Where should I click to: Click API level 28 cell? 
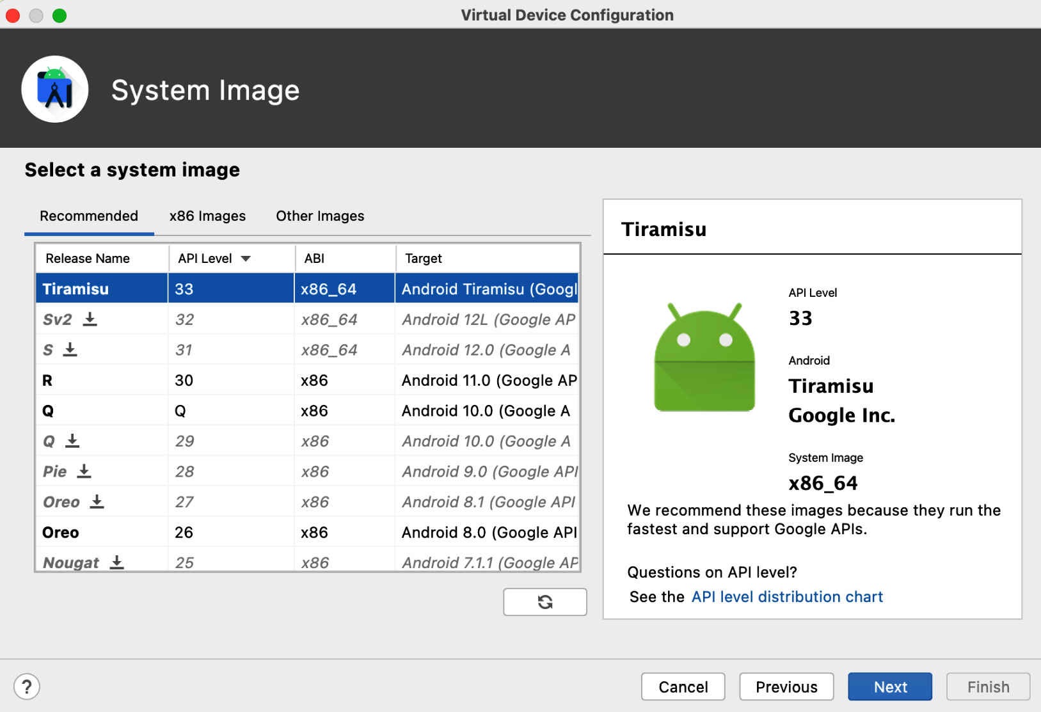coord(231,471)
